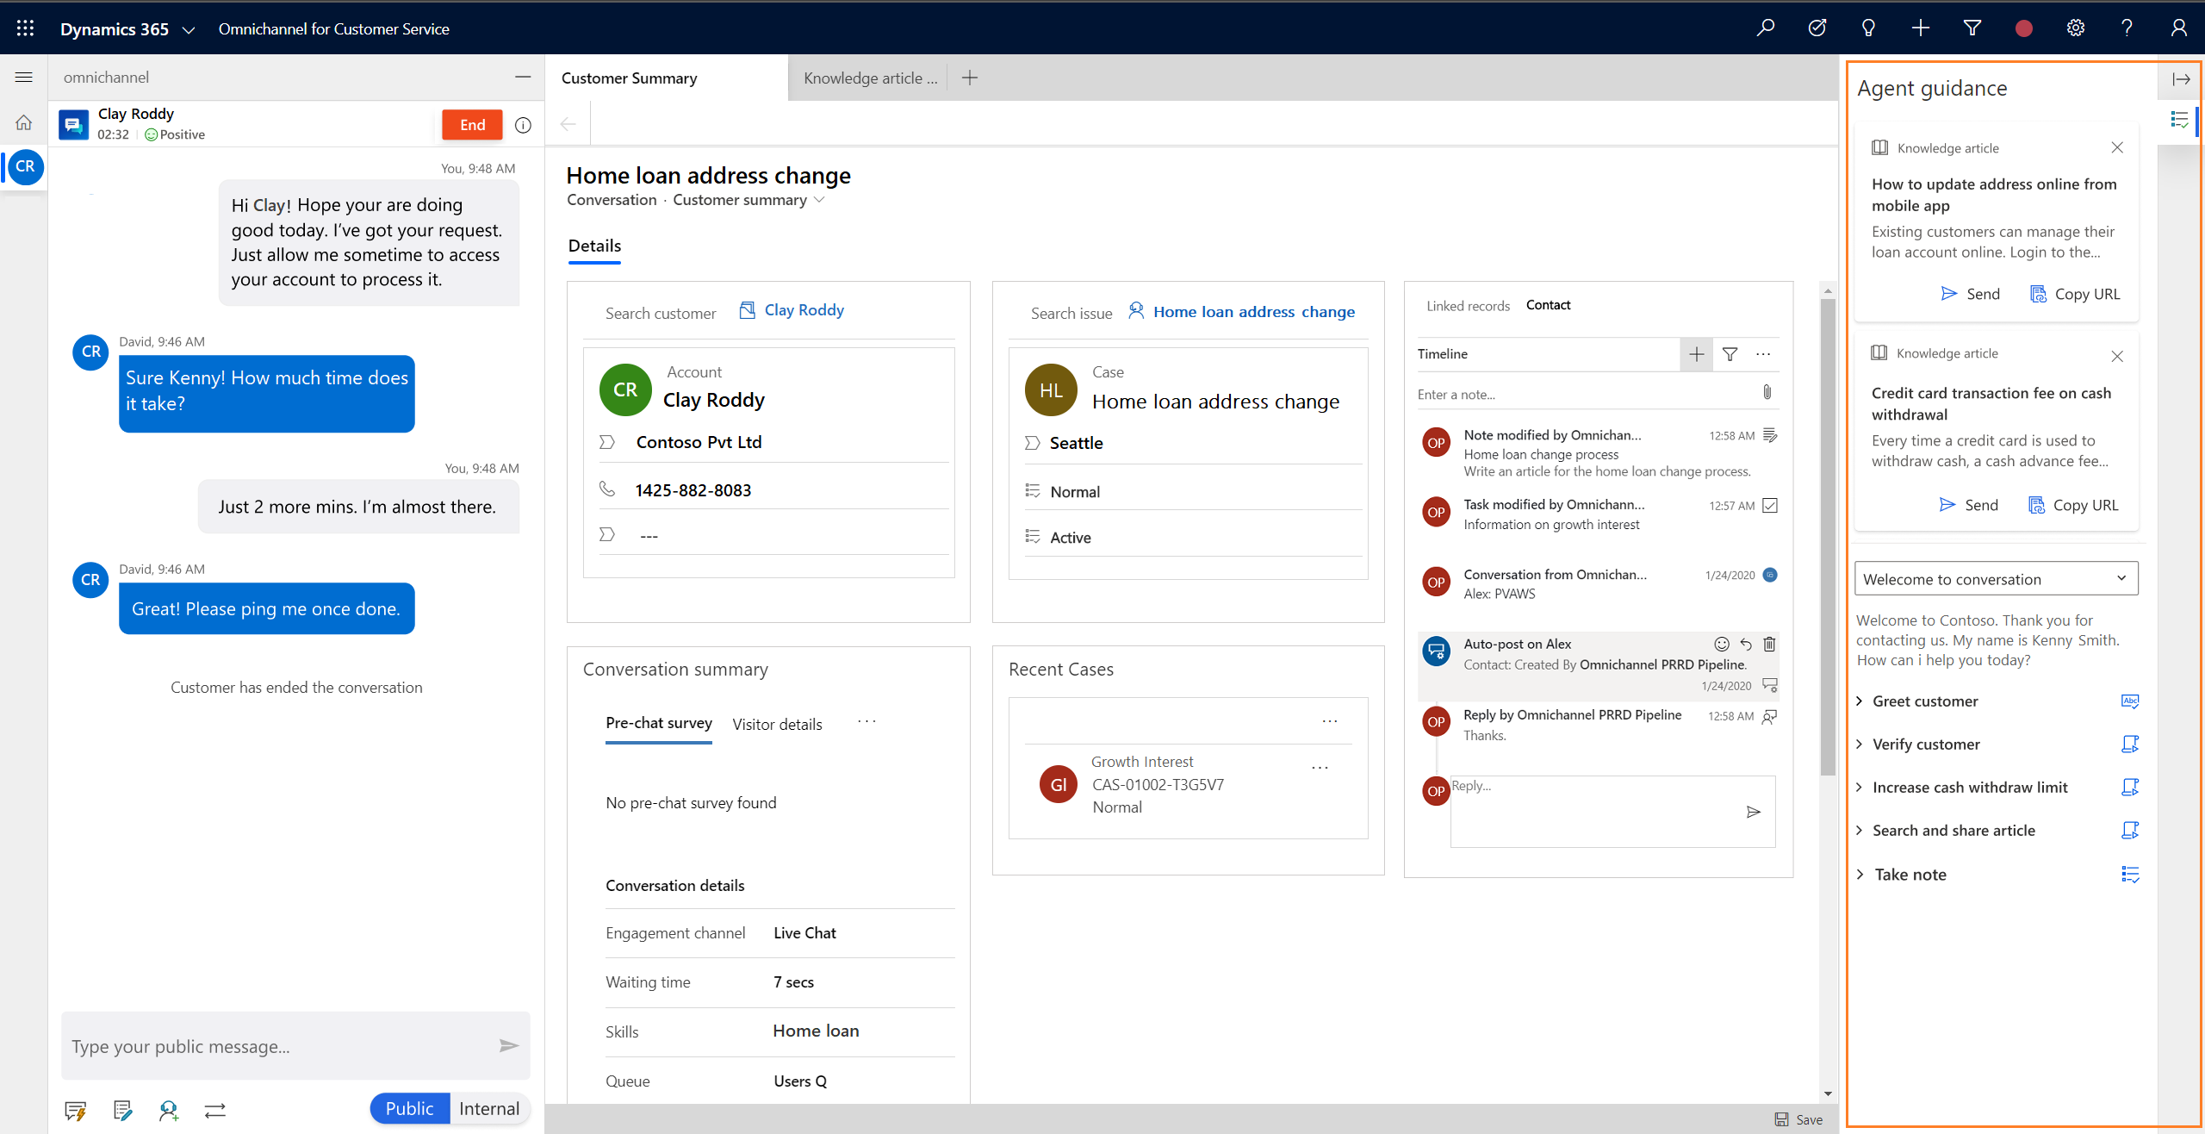Click the timeline filter icon in linked records
The image size is (2205, 1134).
click(1730, 353)
